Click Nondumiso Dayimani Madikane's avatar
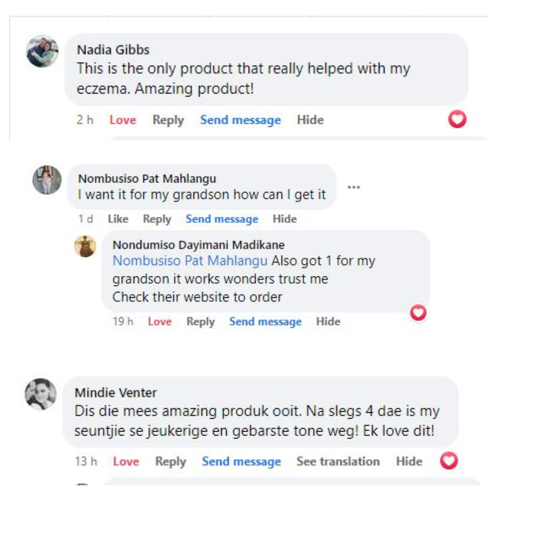 85,246
